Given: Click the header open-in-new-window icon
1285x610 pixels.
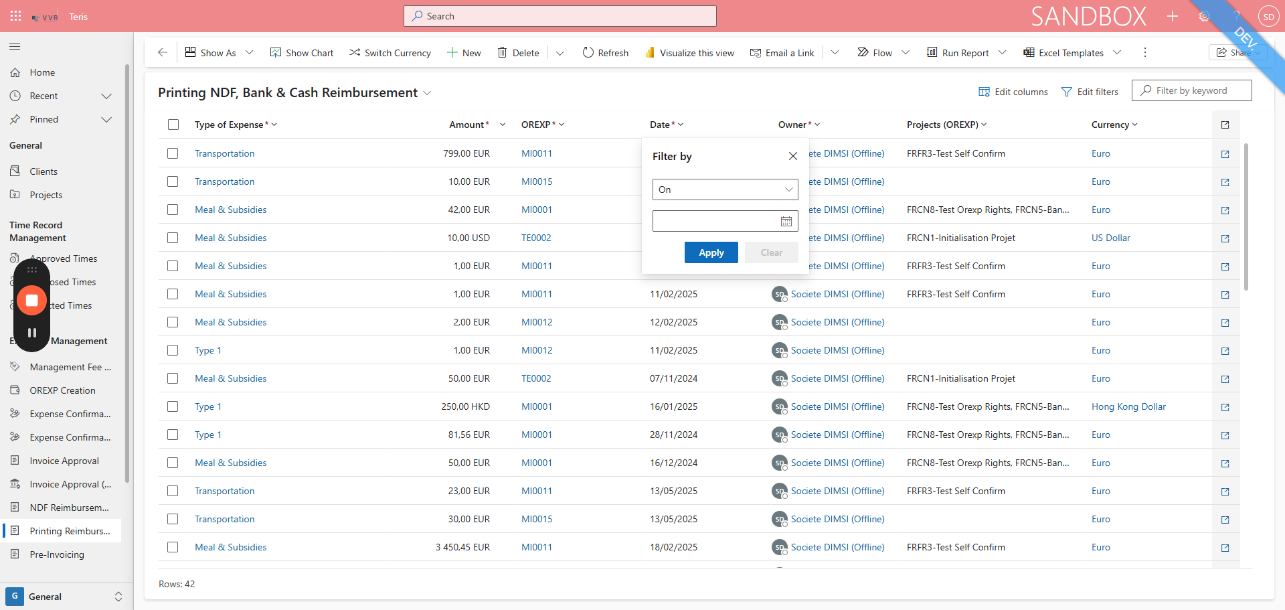Looking at the screenshot, I should point(1225,125).
